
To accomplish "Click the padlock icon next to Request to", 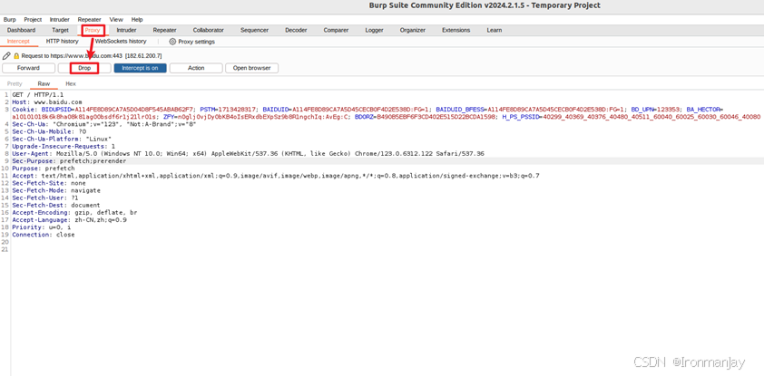I will pyautogui.click(x=16, y=56).
